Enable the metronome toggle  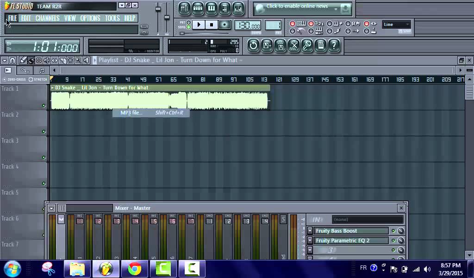(293, 31)
